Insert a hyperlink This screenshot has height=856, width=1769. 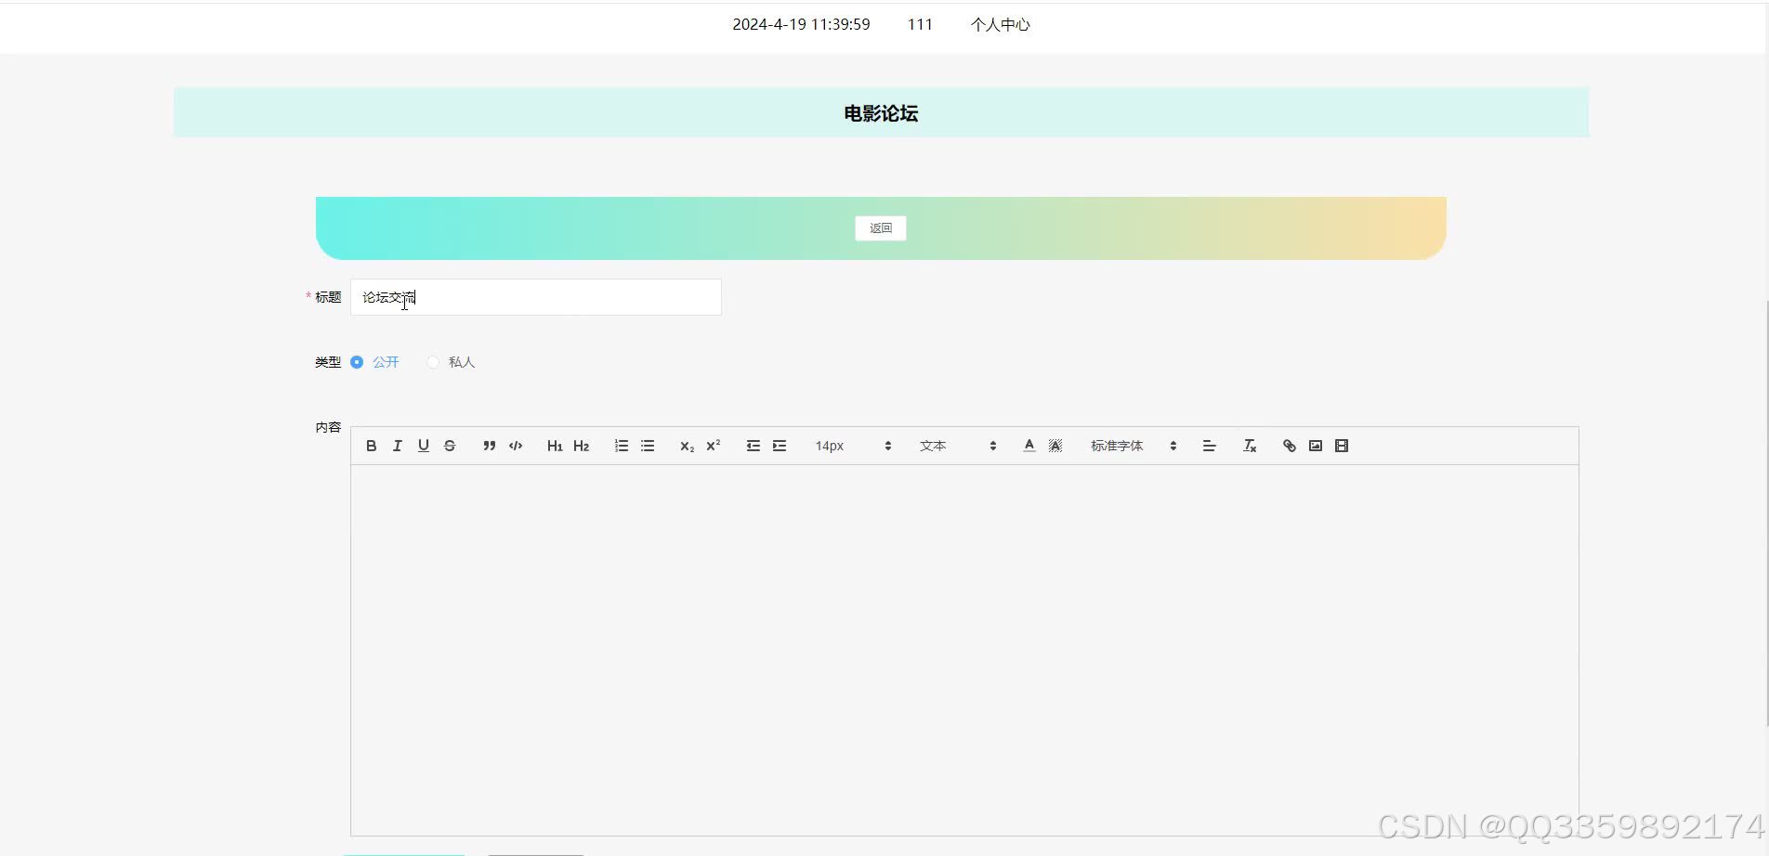pos(1290,446)
